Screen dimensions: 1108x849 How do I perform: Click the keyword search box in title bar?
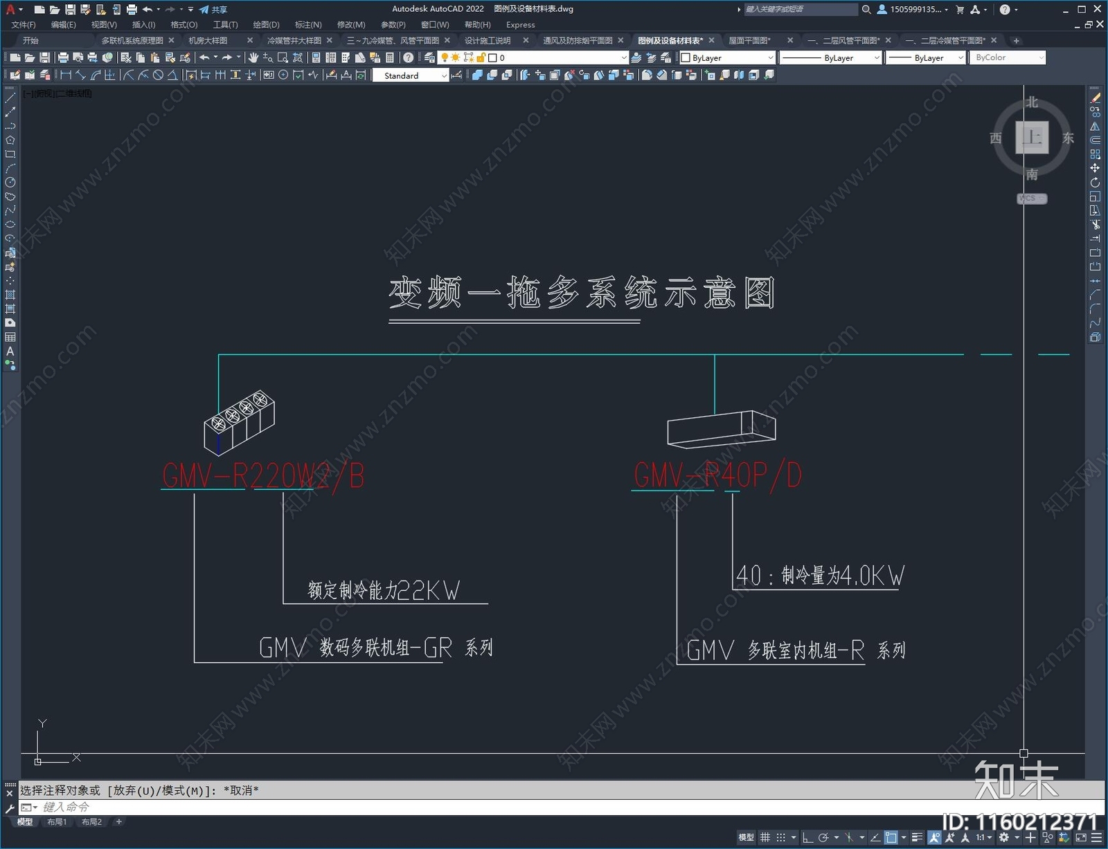pos(801,10)
